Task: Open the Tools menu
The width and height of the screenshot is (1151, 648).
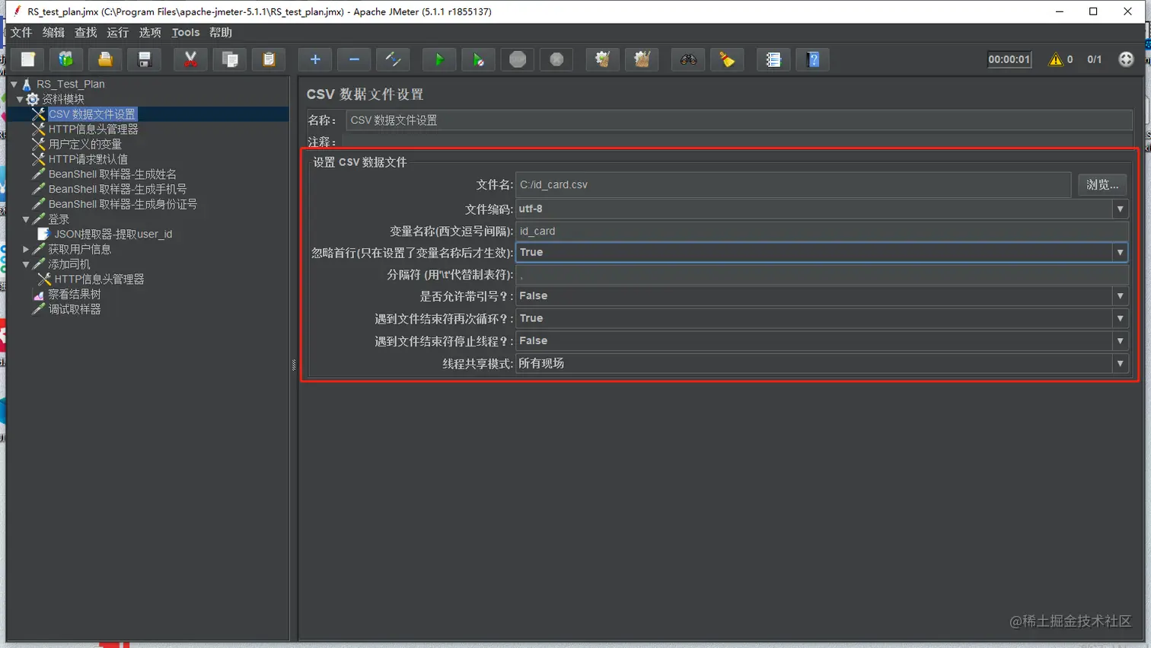Action: 186,32
